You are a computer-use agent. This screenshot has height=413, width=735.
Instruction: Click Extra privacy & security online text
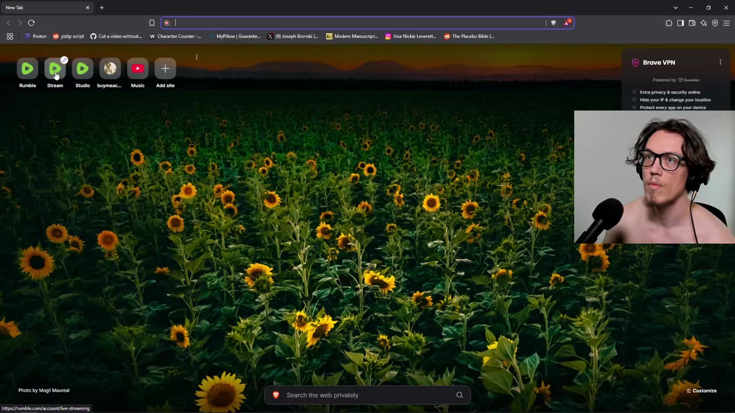point(670,92)
